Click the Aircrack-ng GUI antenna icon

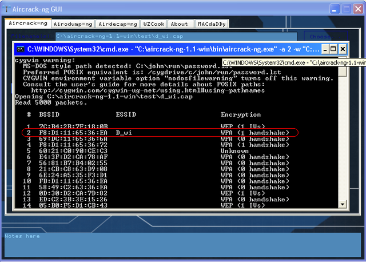click(x=6, y=9)
